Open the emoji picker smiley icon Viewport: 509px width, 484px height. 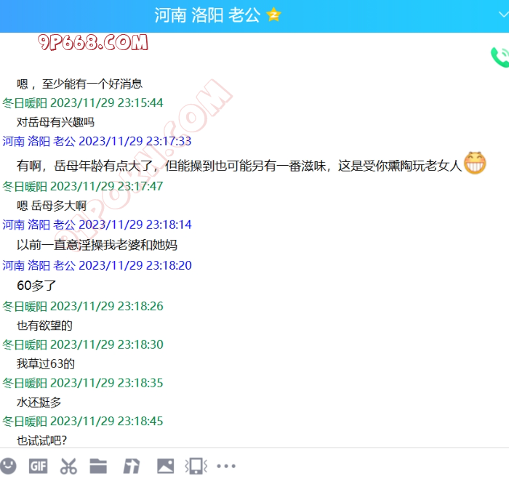pos(8,465)
